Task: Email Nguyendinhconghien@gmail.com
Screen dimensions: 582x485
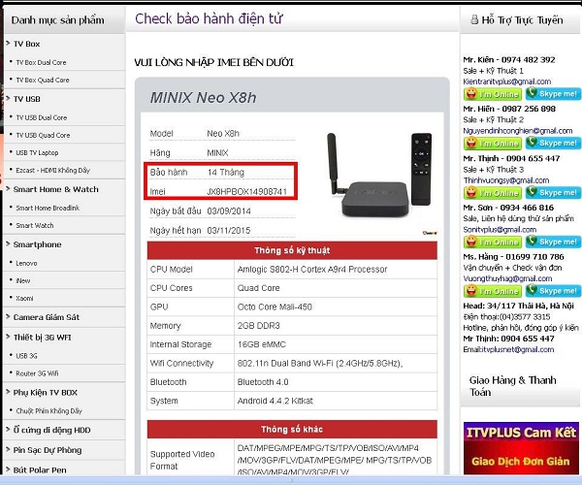Action: coord(518,131)
